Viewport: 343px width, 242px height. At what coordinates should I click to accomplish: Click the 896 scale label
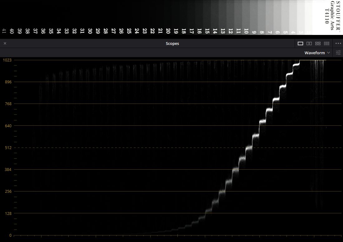tap(8, 82)
